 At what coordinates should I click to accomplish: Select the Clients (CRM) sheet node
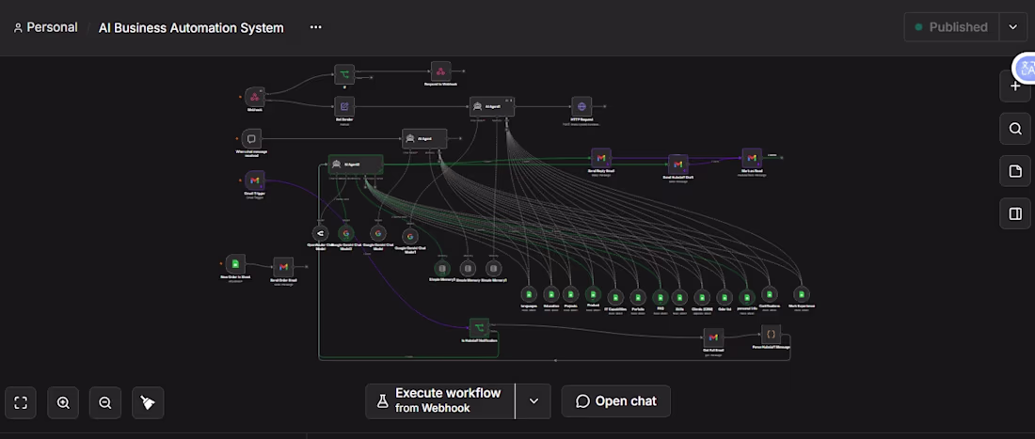click(x=702, y=297)
